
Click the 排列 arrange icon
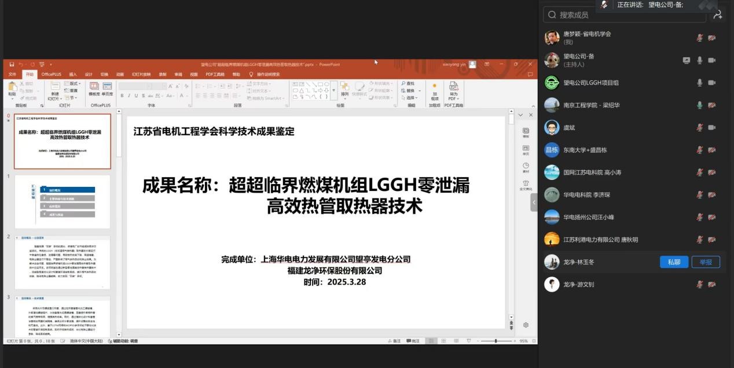click(344, 89)
